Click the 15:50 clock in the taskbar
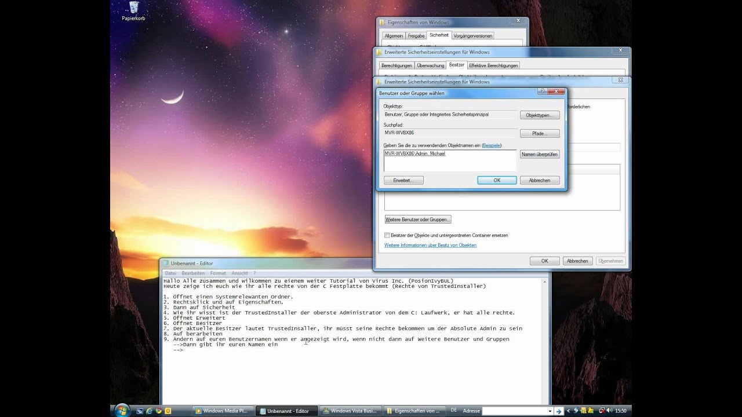Viewport: 742px width, 417px height. [x=621, y=411]
